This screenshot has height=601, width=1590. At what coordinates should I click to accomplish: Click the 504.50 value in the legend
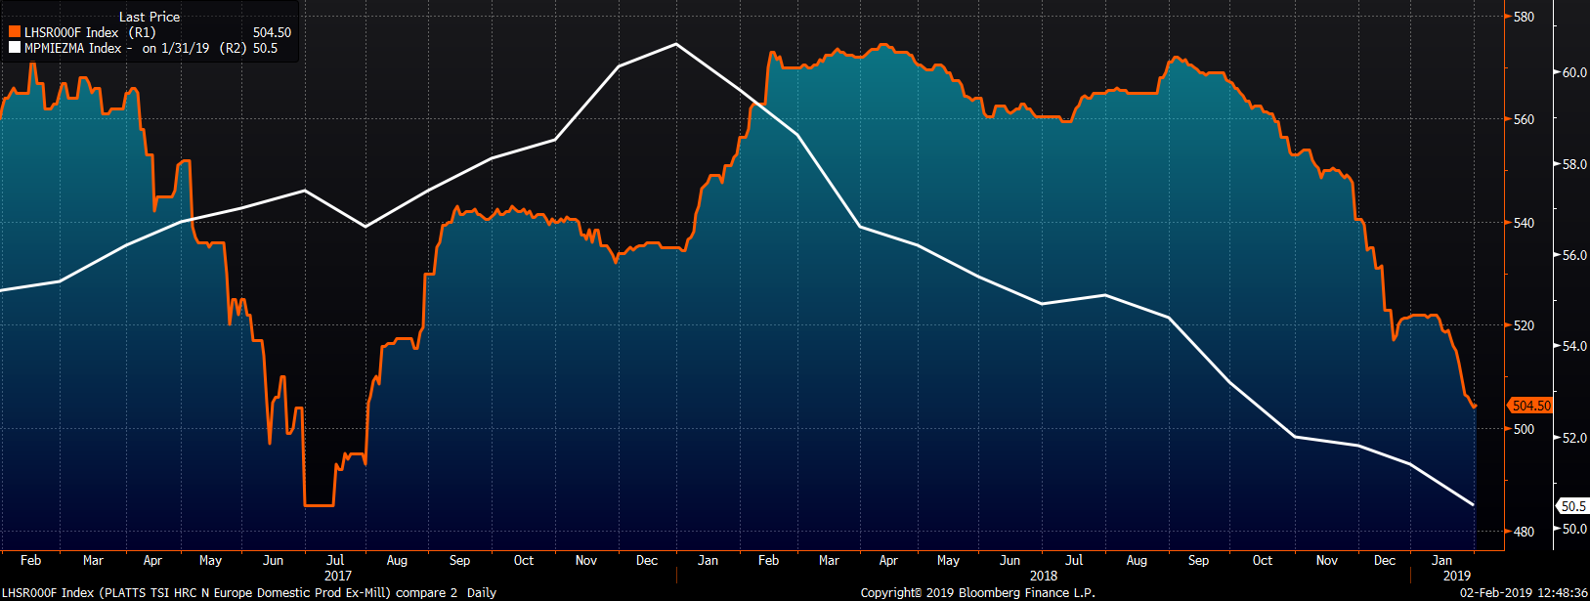(x=272, y=32)
